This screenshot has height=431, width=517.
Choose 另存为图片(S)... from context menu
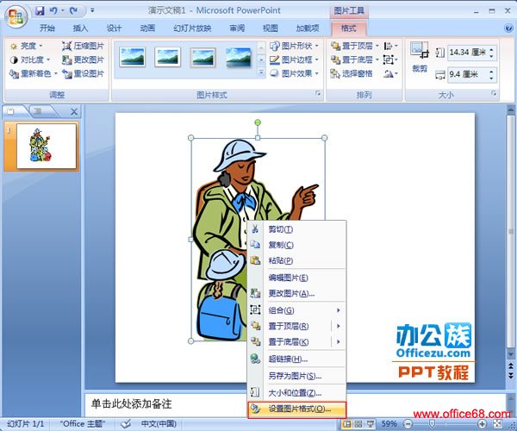click(x=296, y=376)
